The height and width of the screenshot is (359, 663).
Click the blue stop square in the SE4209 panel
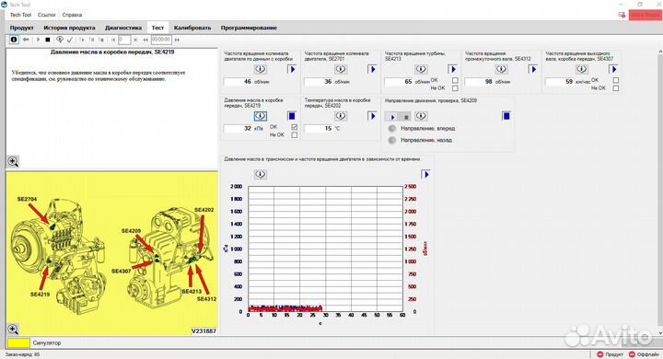[x=506, y=116]
